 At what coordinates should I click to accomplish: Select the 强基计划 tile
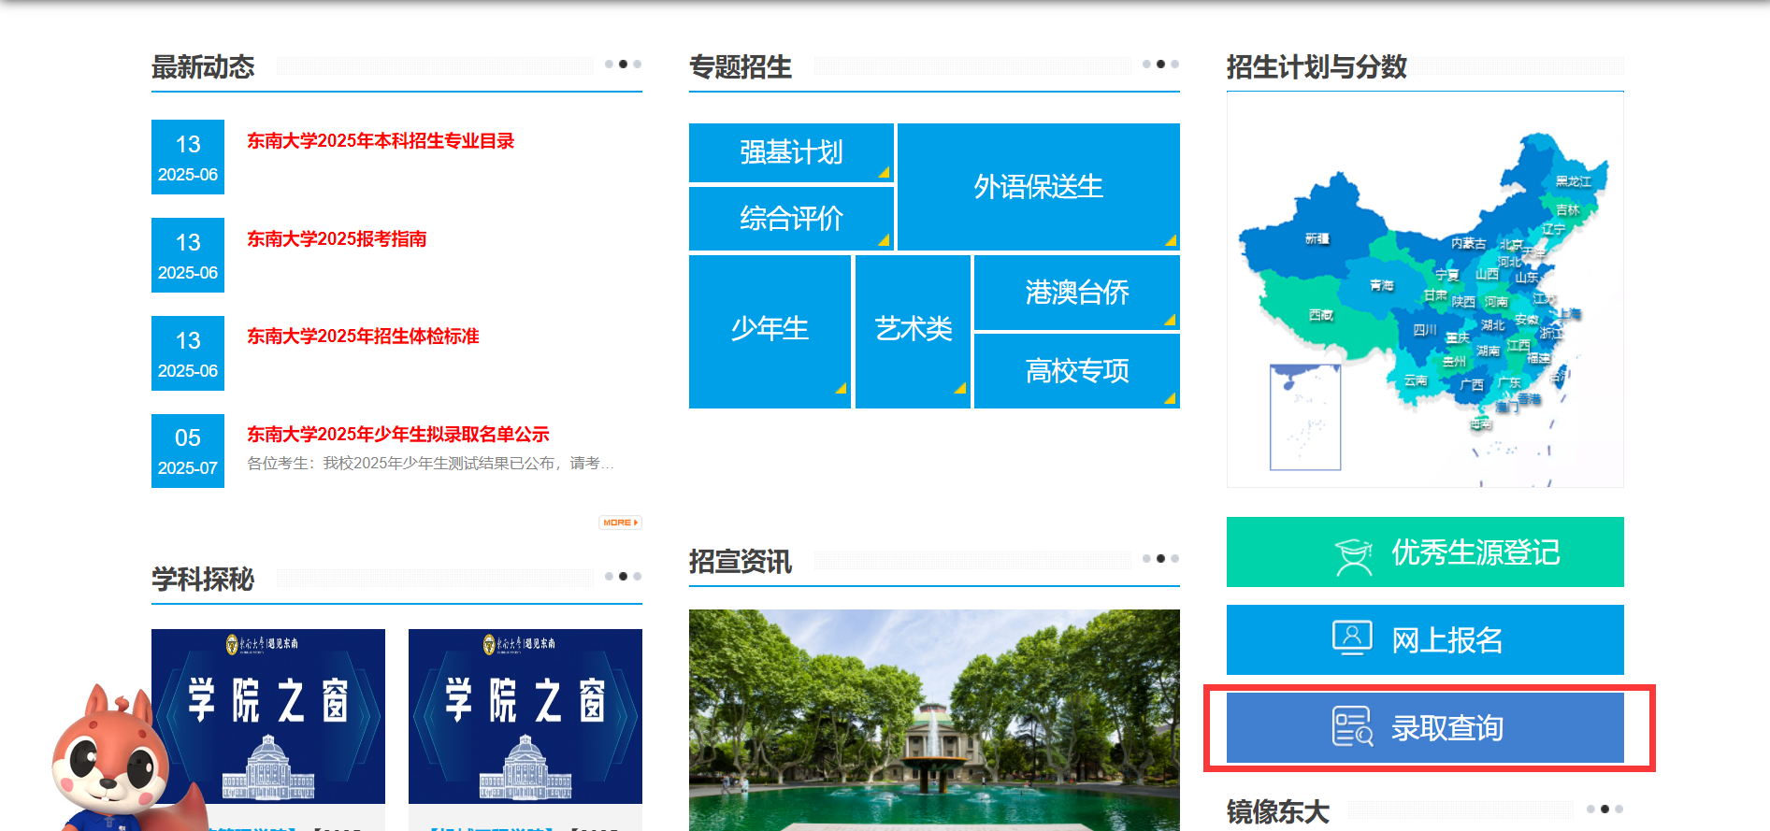[791, 152]
